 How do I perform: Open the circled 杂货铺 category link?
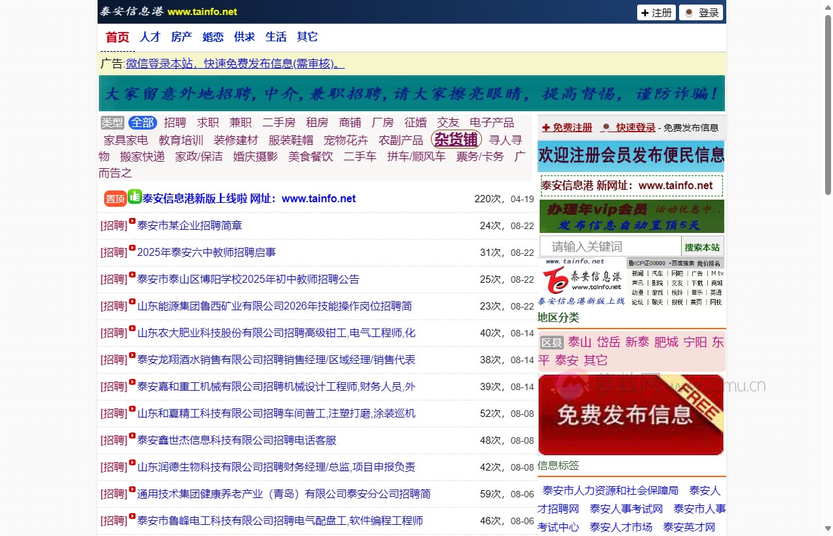click(455, 139)
